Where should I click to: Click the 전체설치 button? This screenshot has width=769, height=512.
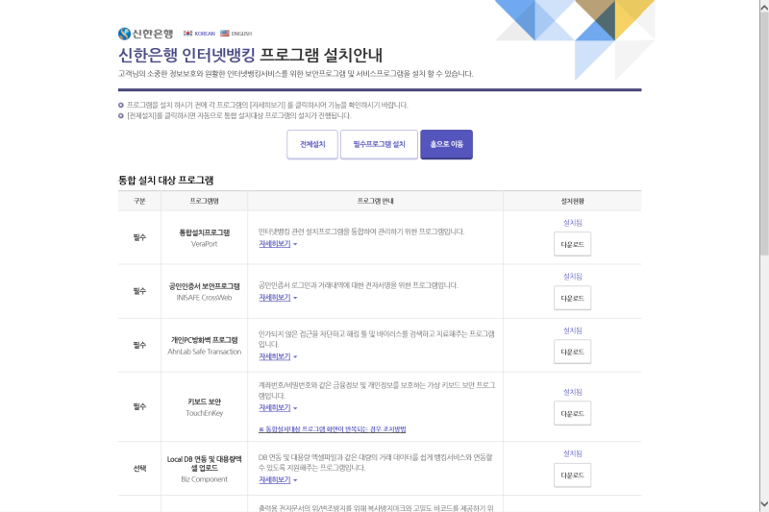pos(312,144)
